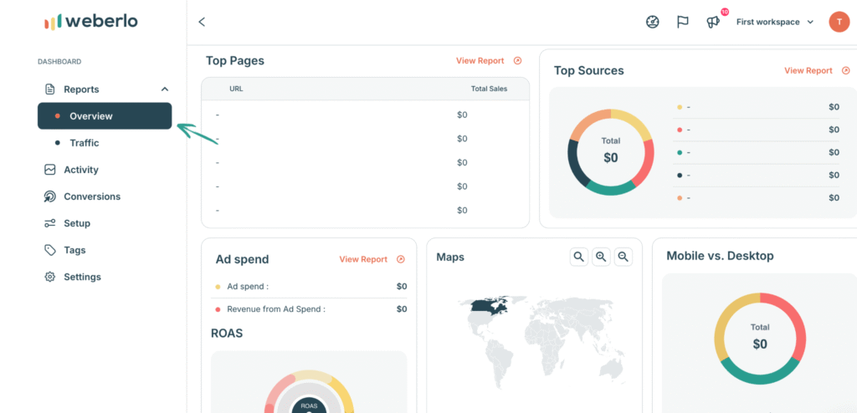Click the Revenue from Ad Spend row
This screenshot has height=413, width=857.
[309, 309]
